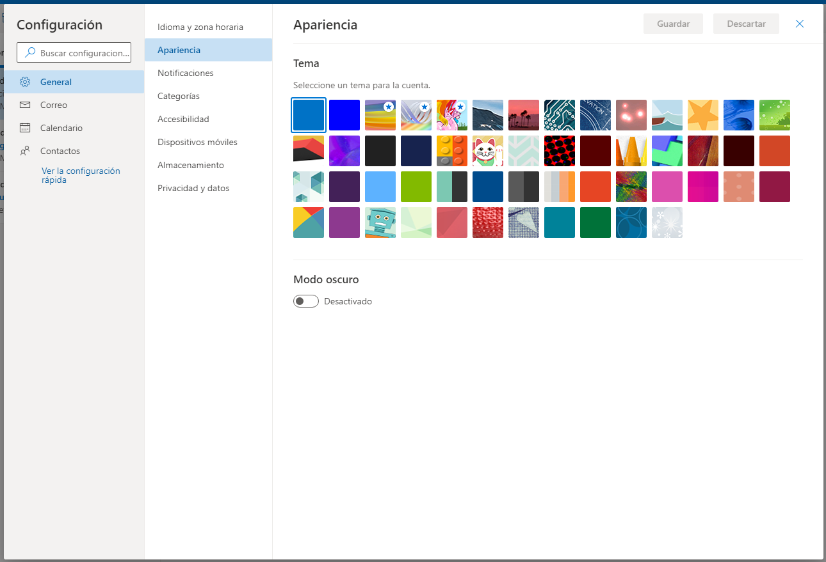Pick the blue jellyfish theme

click(x=739, y=115)
